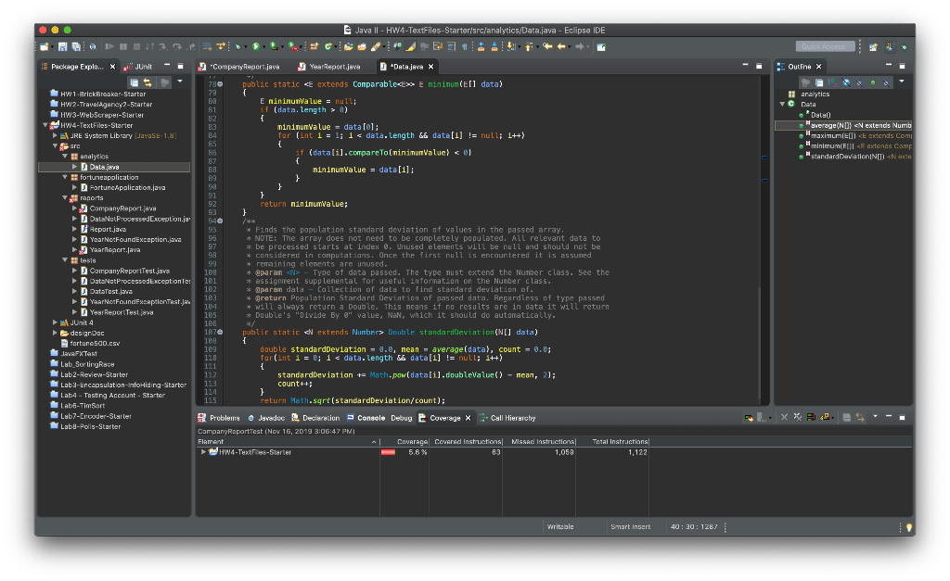
Task: Start a Coverage run from the toolbar
Action: pos(274,46)
